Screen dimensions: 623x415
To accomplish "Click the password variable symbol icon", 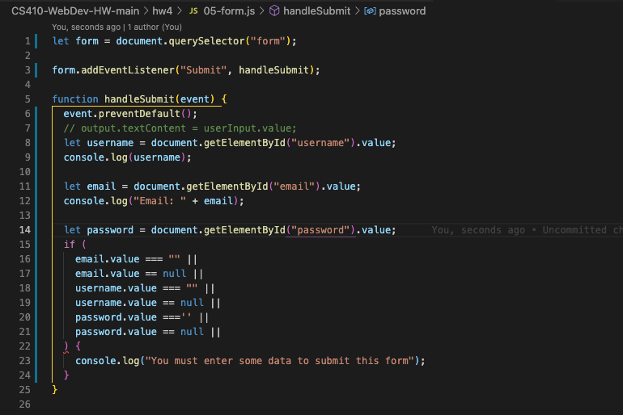I will coord(370,11).
